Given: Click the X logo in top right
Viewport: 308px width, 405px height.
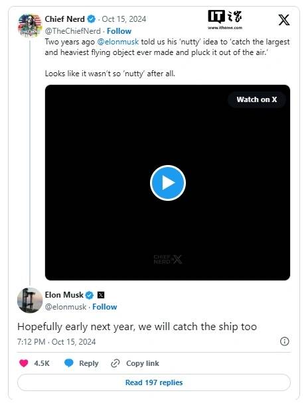Looking at the screenshot, I should pyautogui.click(x=283, y=20).
